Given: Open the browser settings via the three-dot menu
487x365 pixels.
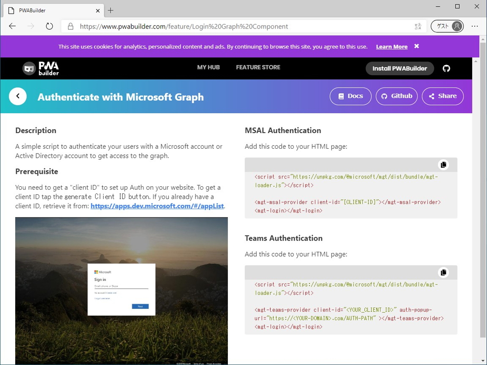Looking at the screenshot, I should 475,27.
